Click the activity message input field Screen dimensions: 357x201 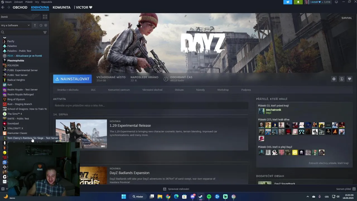(x=151, y=106)
